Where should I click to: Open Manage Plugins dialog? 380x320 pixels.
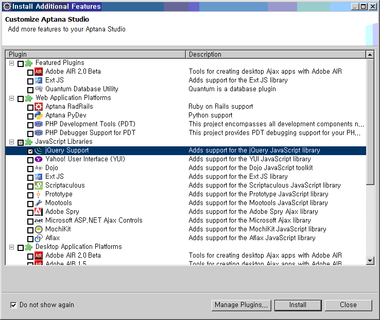tap(241, 305)
